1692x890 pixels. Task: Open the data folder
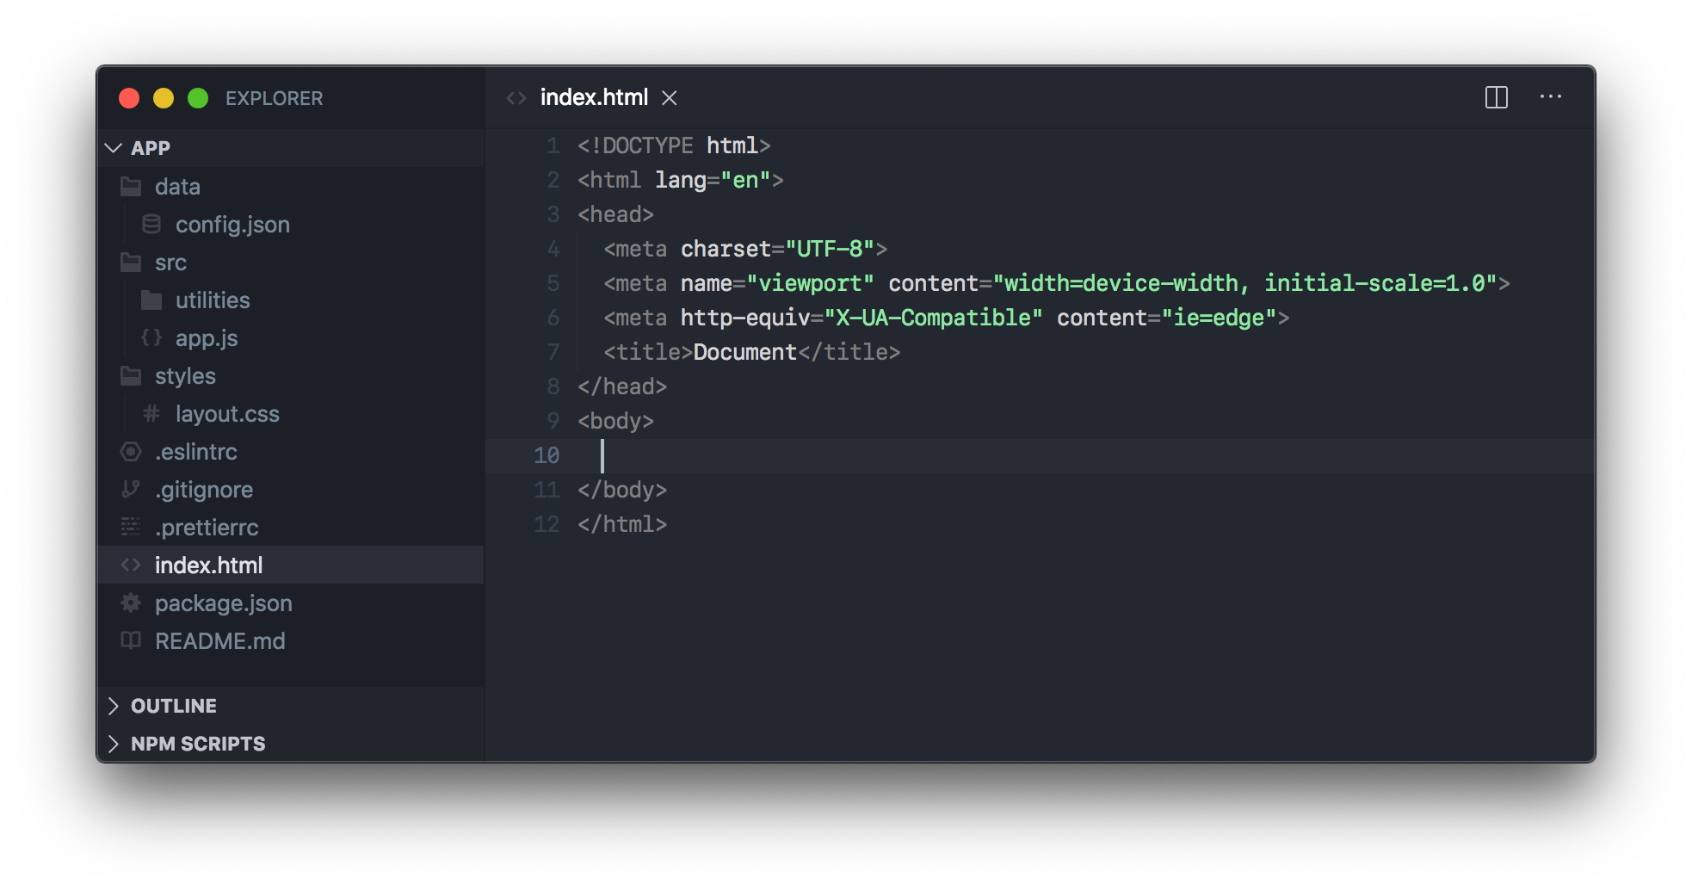tap(177, 186)
